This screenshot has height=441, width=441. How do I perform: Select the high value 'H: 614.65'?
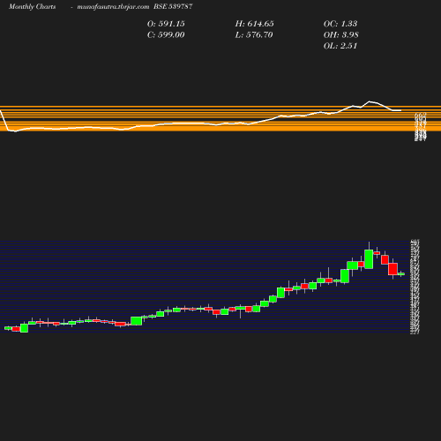click(254, 24)
